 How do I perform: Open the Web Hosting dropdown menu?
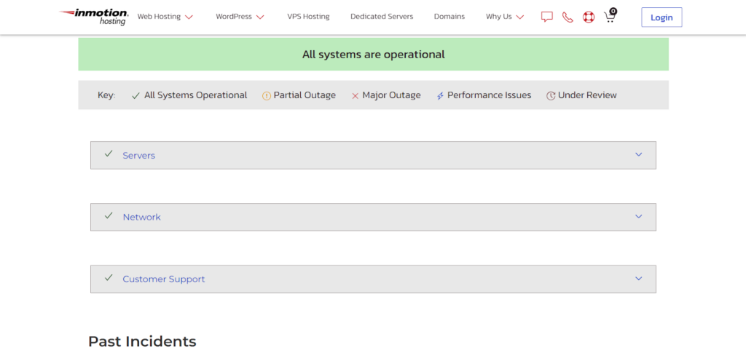(x=165, y=17)
